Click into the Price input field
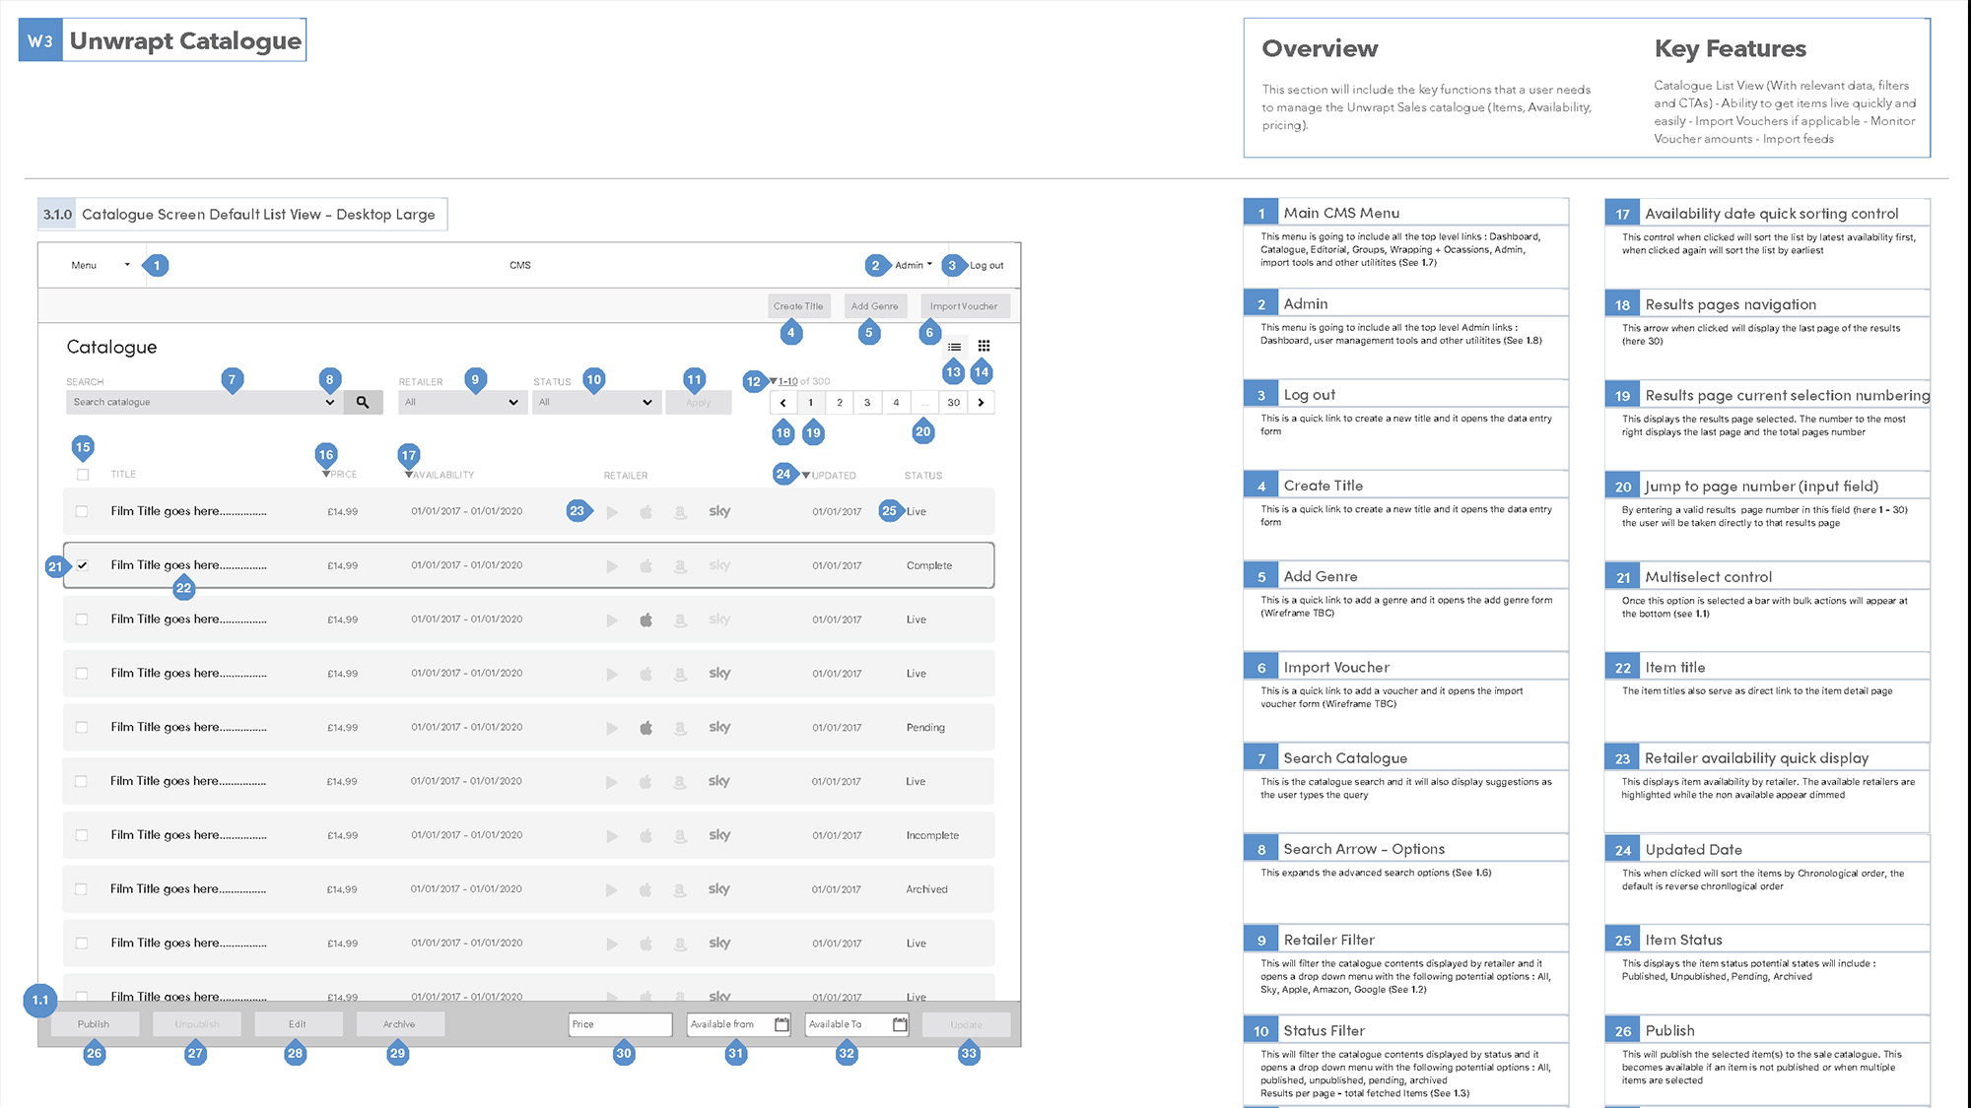 [x=620, y=1024]
